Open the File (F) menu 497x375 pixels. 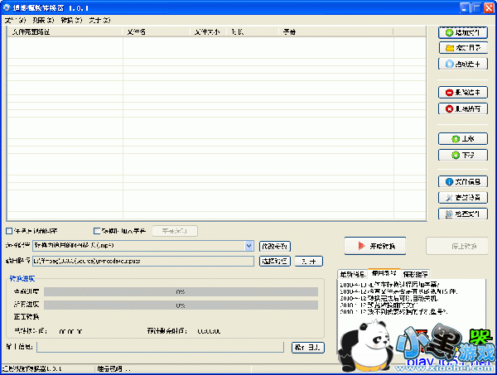(15, 19)
